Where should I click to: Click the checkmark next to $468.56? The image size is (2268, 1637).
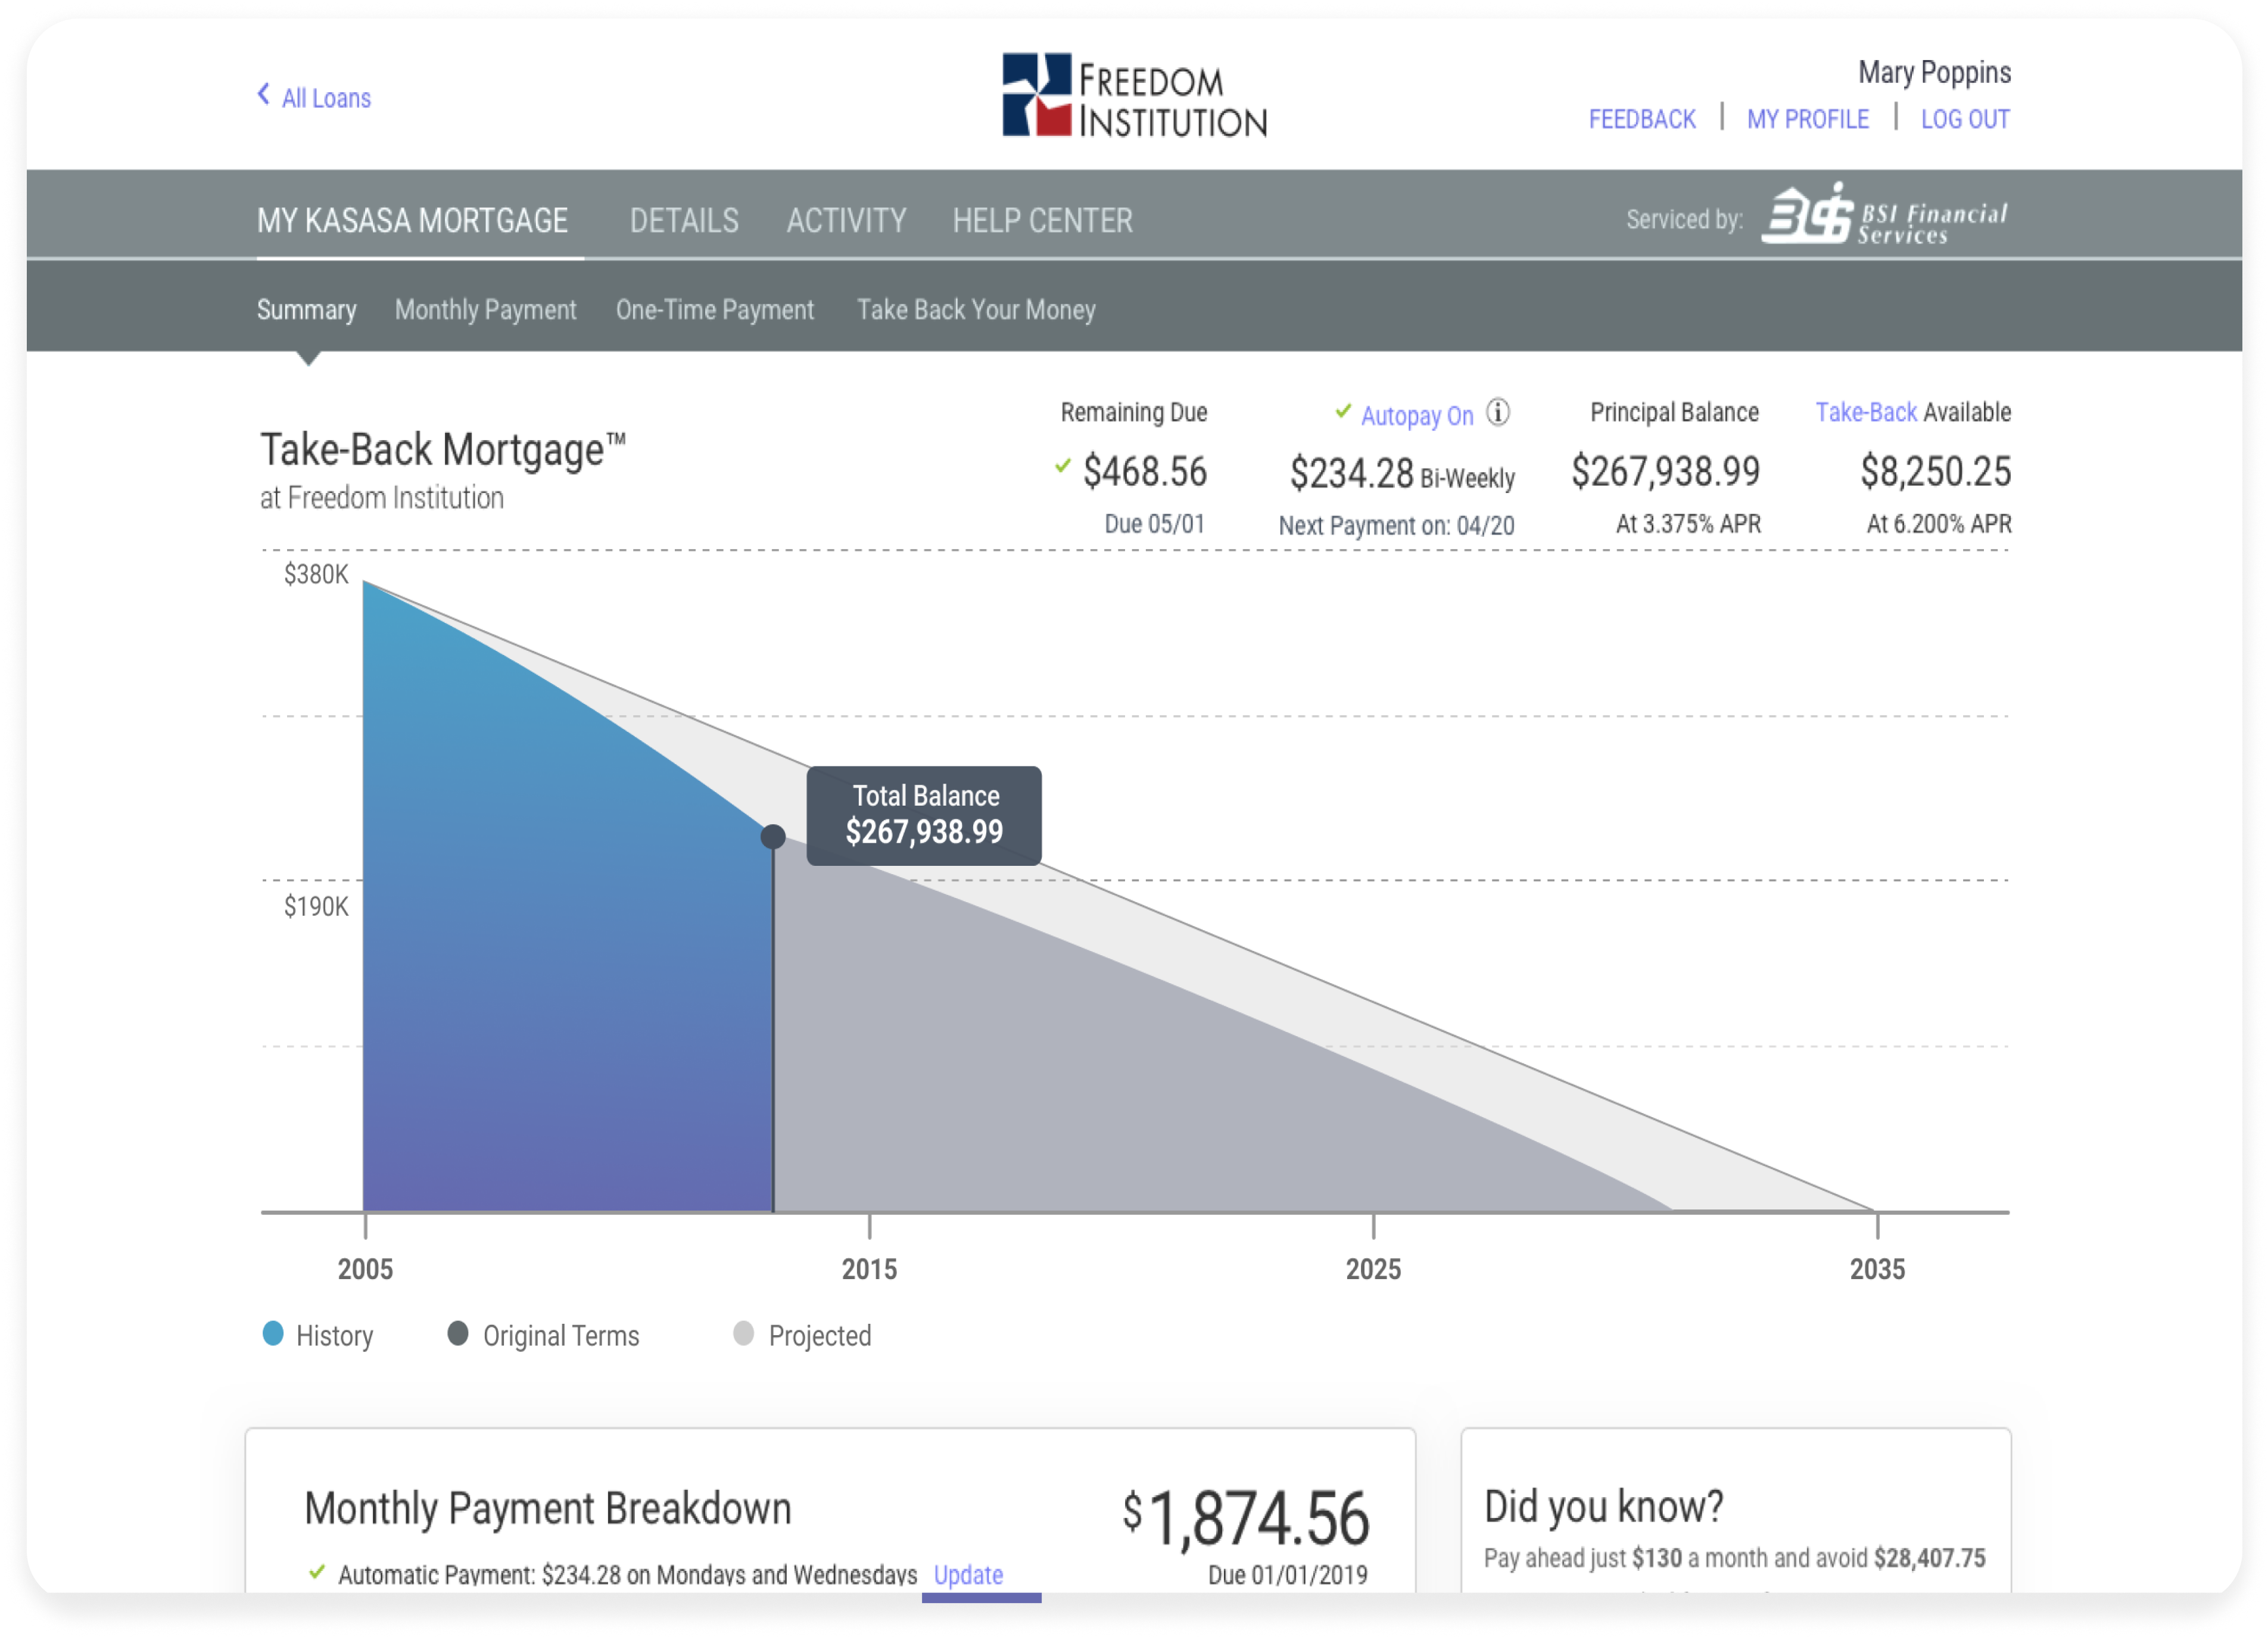point(1062,466)
